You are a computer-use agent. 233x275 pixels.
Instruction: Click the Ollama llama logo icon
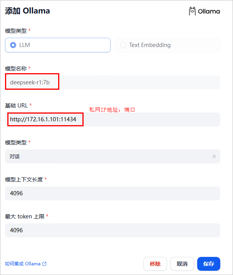click(x=192, y=11)
